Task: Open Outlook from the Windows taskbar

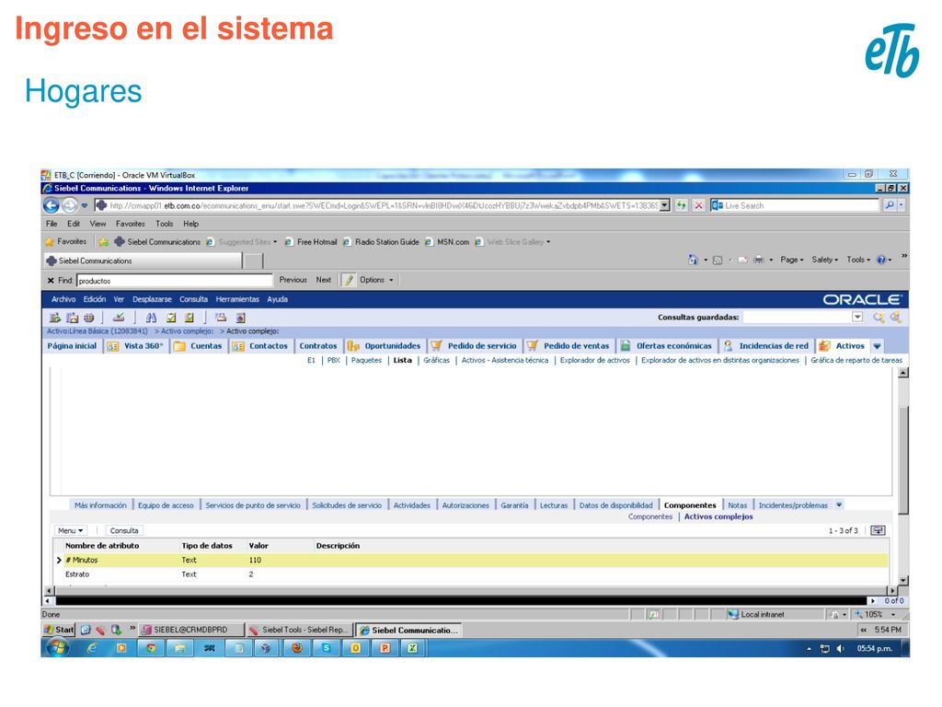Action: [356, 648]
